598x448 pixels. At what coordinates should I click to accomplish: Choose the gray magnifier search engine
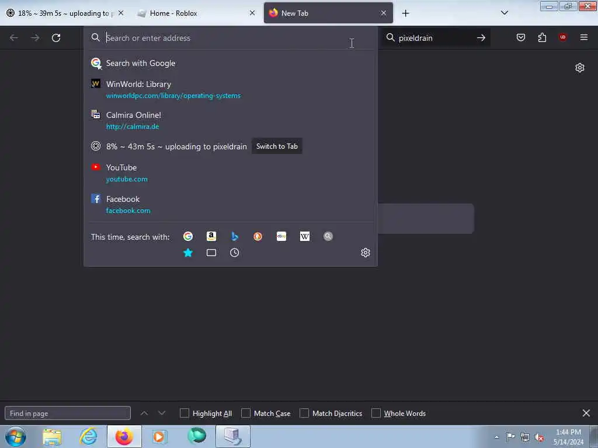(x=328, y=236)
